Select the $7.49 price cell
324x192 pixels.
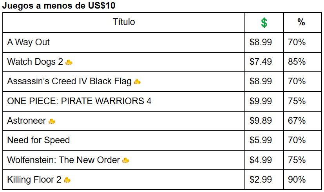(x=261, y=62)
